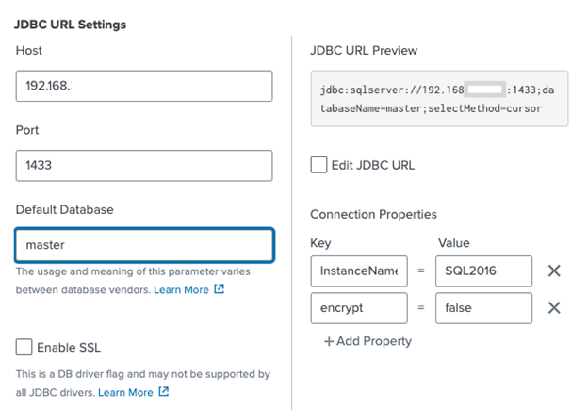Remove the InstanceName connection property
Screen dimensions: 588x410
click(554, 271)
